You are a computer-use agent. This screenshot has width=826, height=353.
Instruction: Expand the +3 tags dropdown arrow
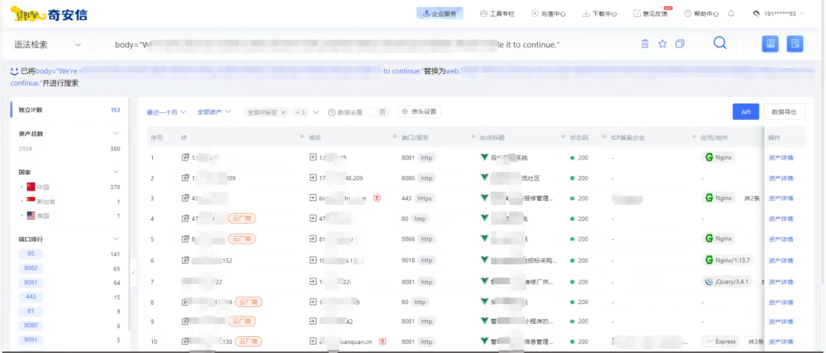(316, 112)
